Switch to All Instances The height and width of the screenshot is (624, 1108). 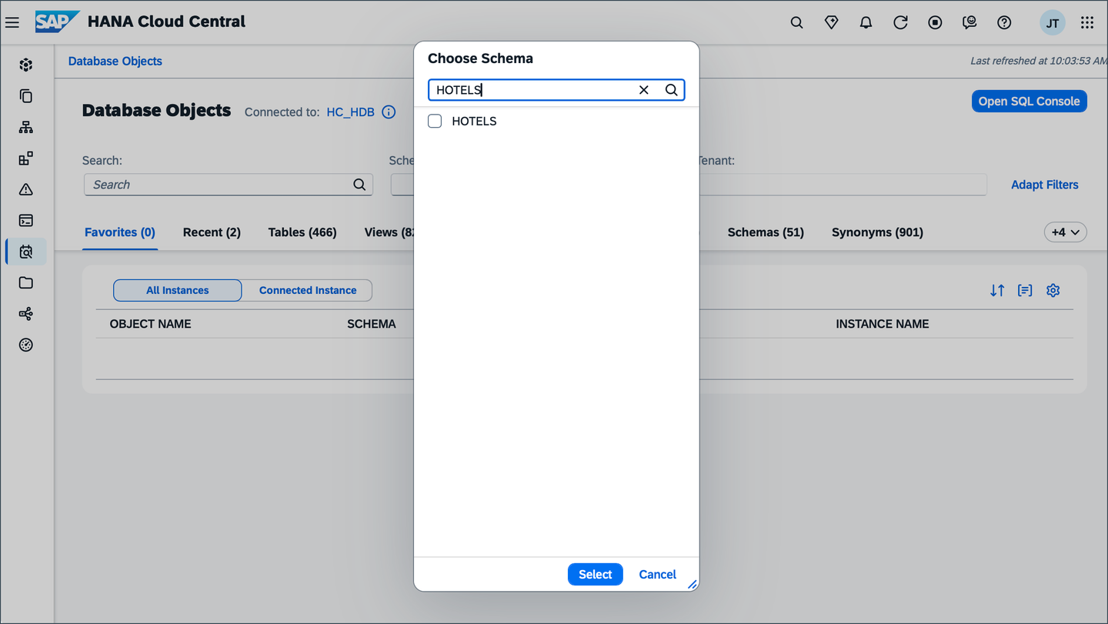click(178, 290)
